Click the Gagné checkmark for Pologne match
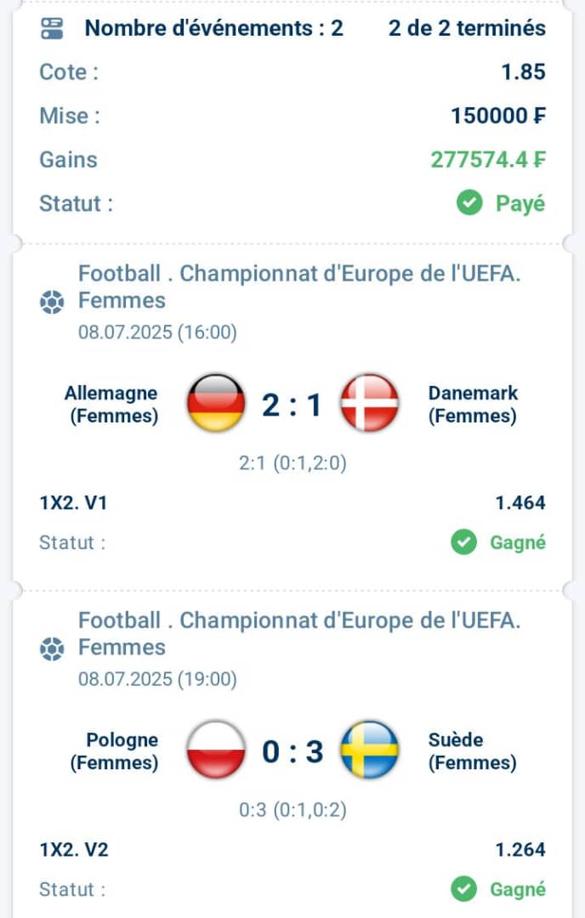 click(463, 889)
